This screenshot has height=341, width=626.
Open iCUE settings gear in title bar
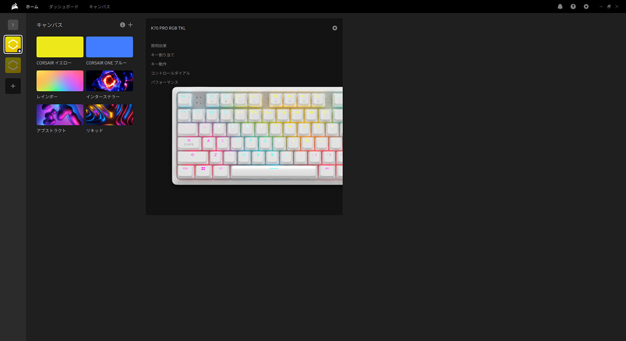click(586, 7)
